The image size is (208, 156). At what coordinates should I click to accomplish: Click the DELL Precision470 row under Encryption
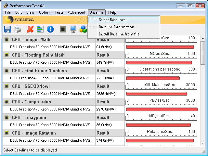[x=49, y=125]
